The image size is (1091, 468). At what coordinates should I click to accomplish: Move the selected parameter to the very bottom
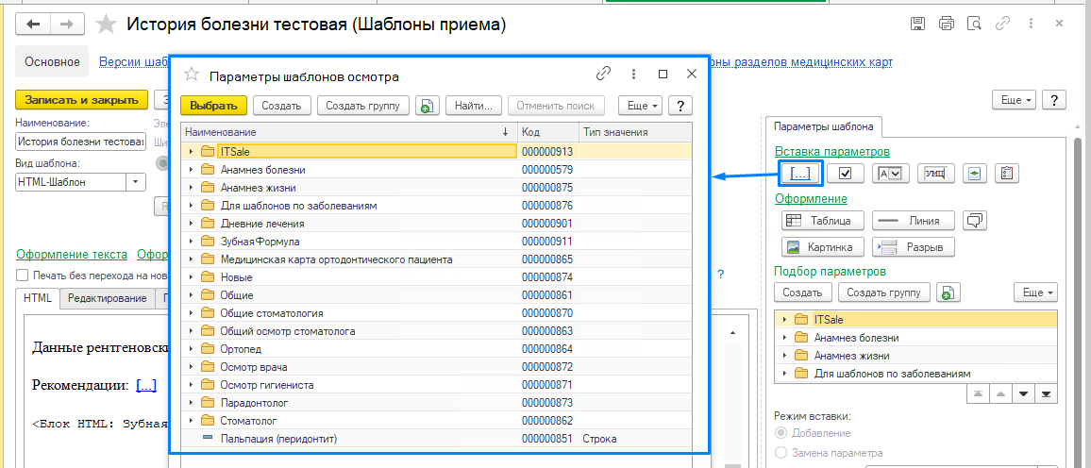tap(1045, 393)
